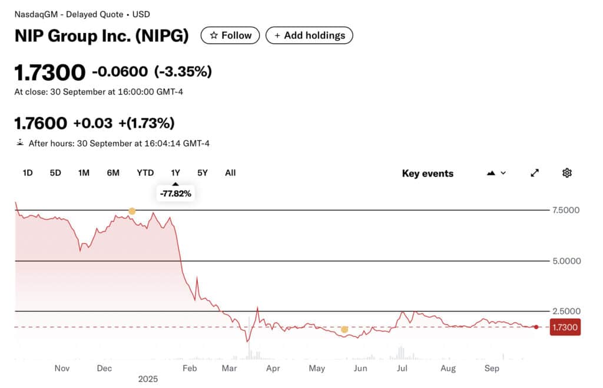Switch chart range to 1D
Image resolution: width=603 pixels, height=388 pixels.
28,173
